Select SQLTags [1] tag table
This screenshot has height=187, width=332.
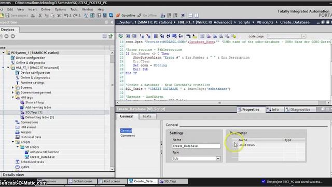34,112
